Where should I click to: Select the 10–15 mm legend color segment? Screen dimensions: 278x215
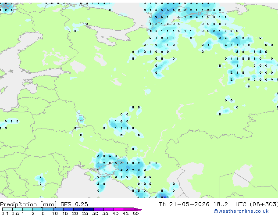click(58, 209)
